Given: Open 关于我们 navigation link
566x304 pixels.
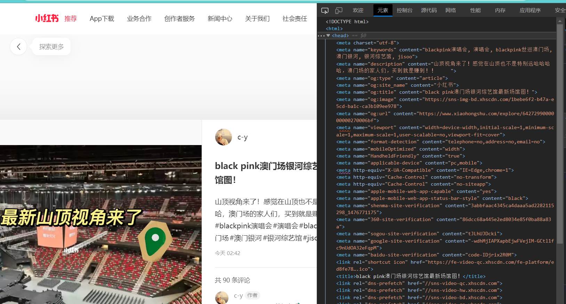Looking at the screenshot, I should click(x=257, y=18).
